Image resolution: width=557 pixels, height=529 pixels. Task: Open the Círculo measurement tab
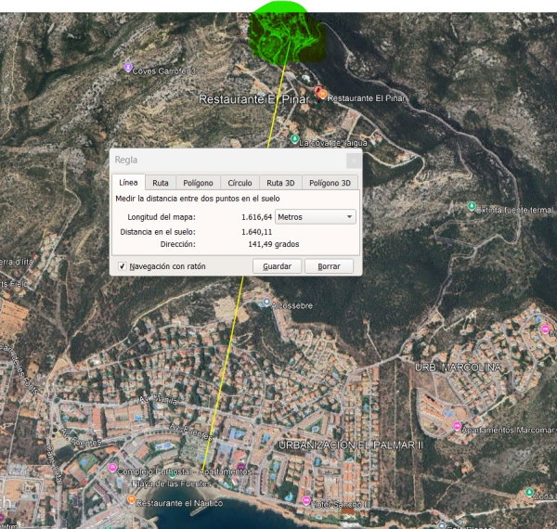tap(240, 183)
